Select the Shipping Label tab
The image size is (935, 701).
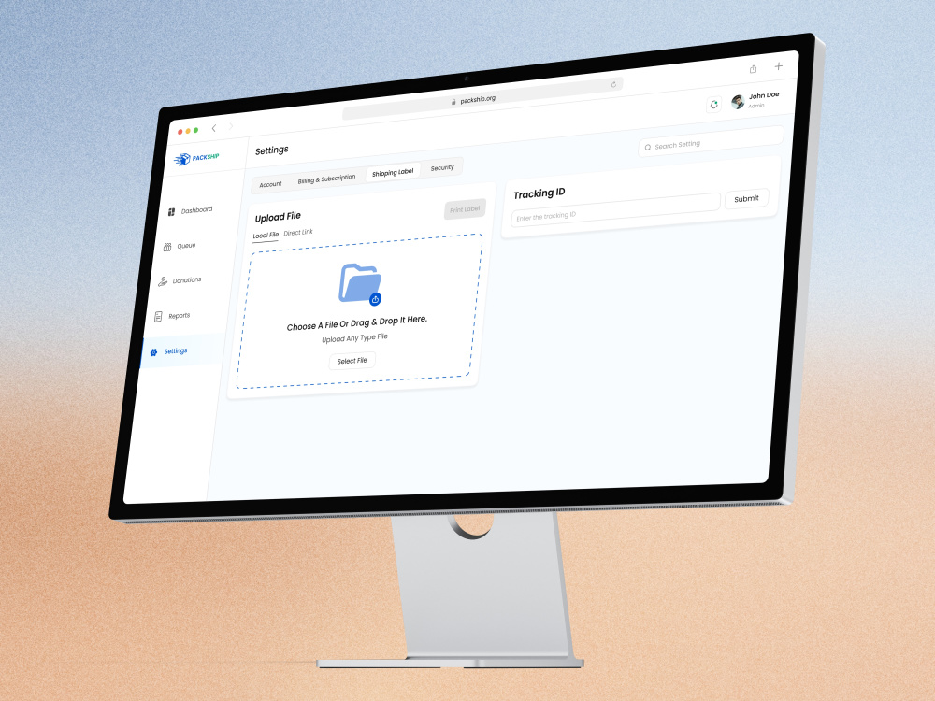point(393,172)
